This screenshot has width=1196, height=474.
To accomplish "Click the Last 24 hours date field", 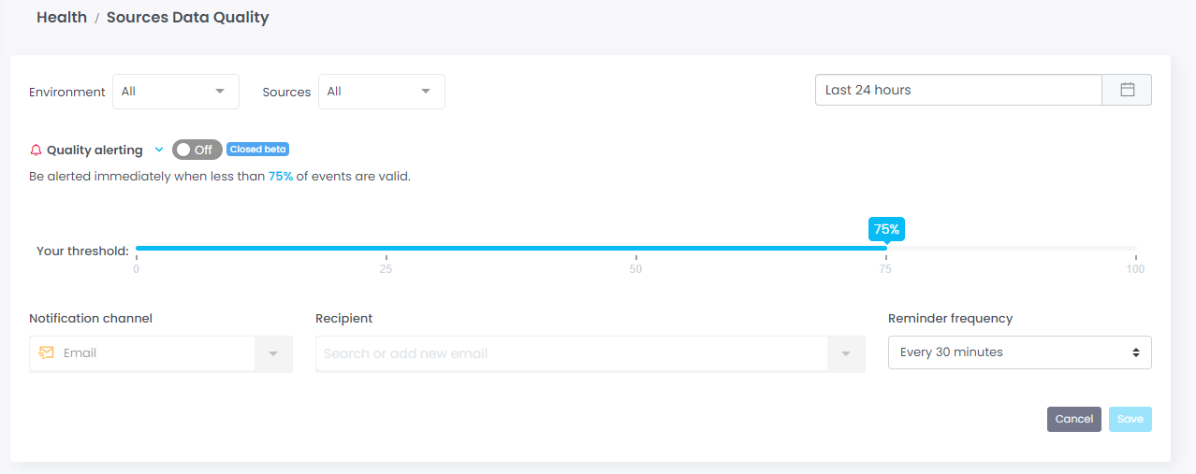I will (x=958, y=90).
